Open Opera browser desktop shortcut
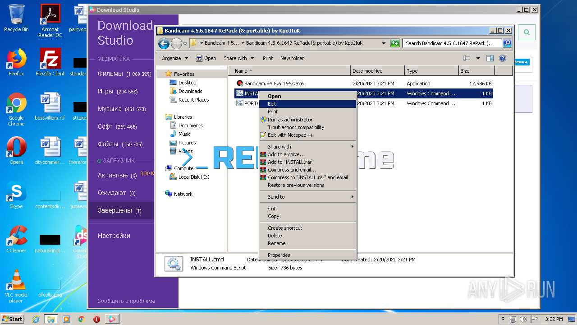The image size is (577, 325). point(16,151)
